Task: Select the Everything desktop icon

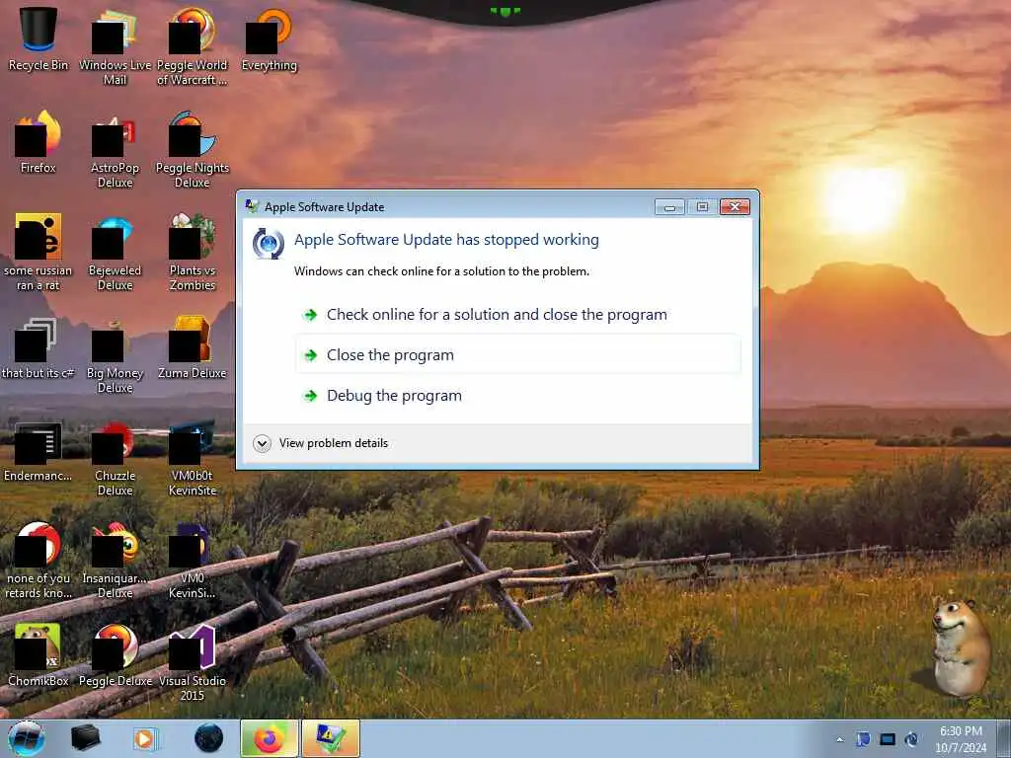Action: [269, 38]
